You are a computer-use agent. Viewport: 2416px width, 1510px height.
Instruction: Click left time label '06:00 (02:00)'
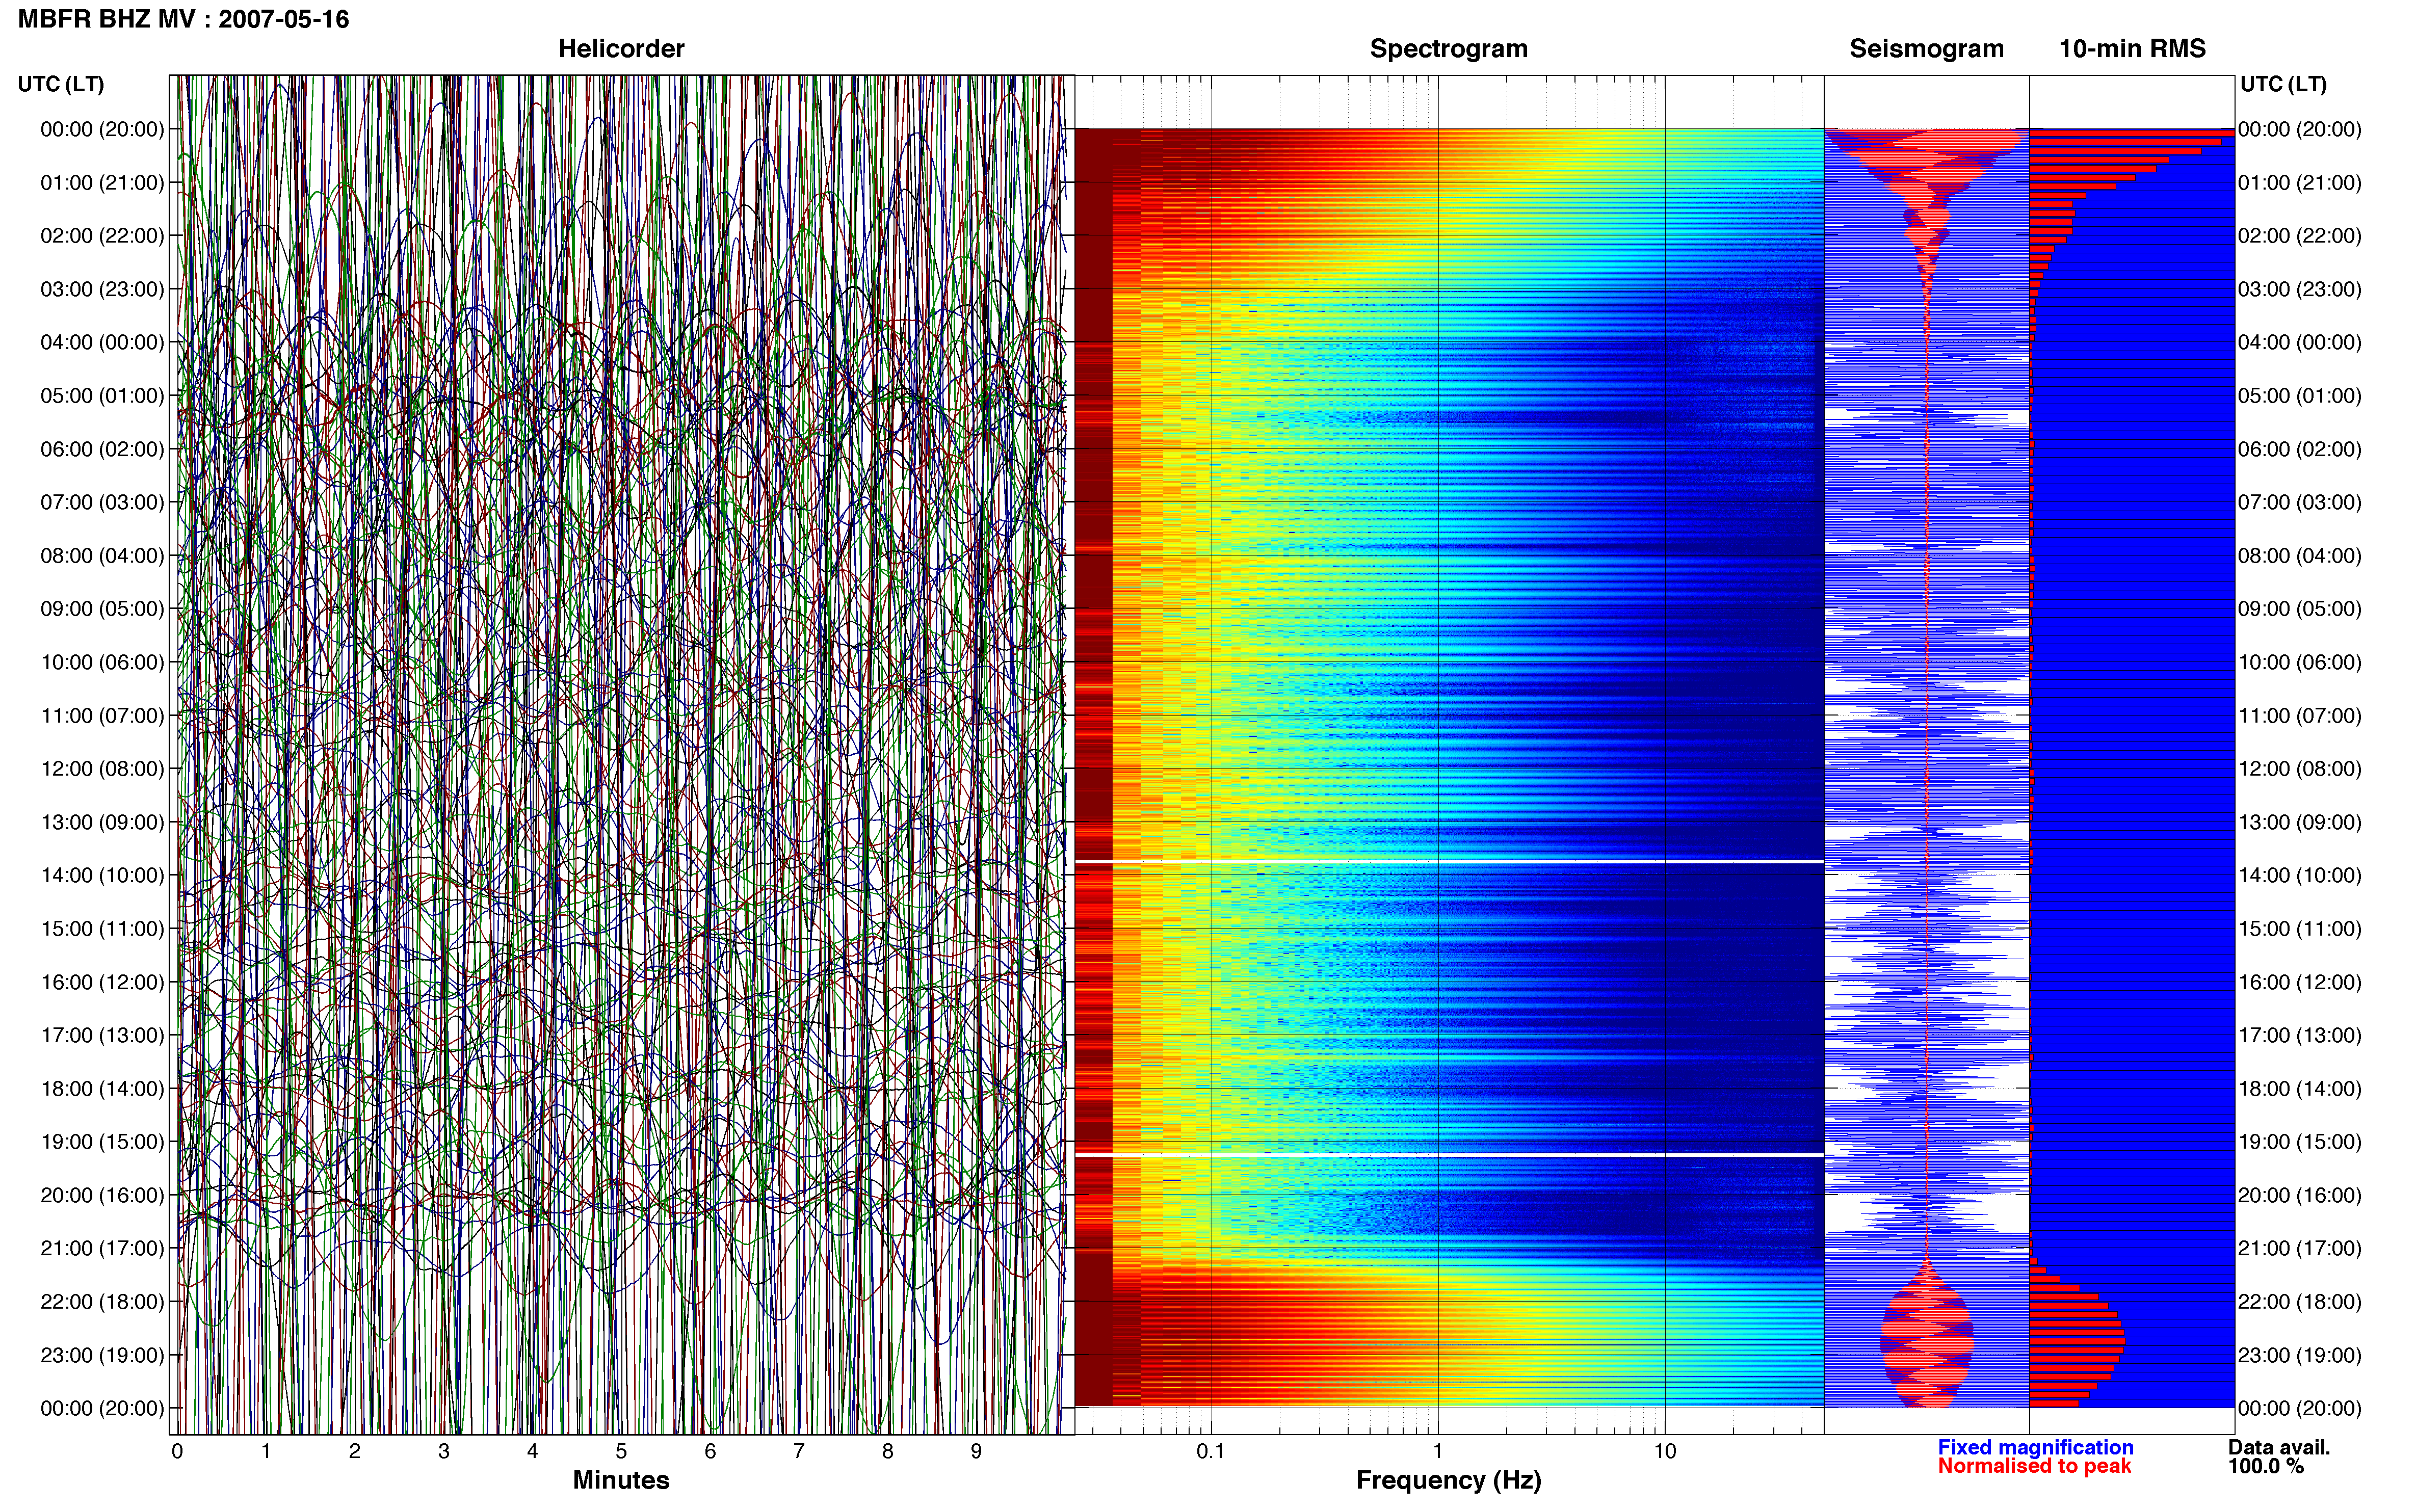102,449
